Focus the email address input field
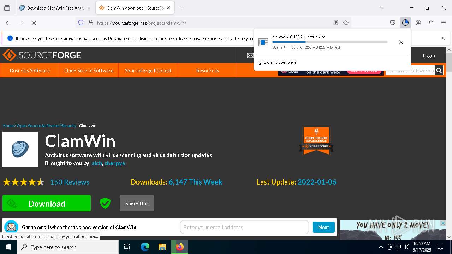Viewport: 452px width, 254px height. pyautogui.click(x=244, y=227)
